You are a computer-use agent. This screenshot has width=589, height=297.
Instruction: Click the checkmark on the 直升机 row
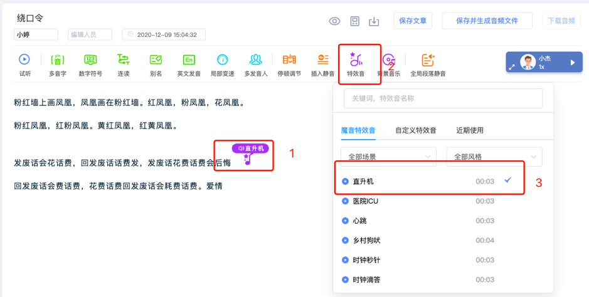coord(508,180)
